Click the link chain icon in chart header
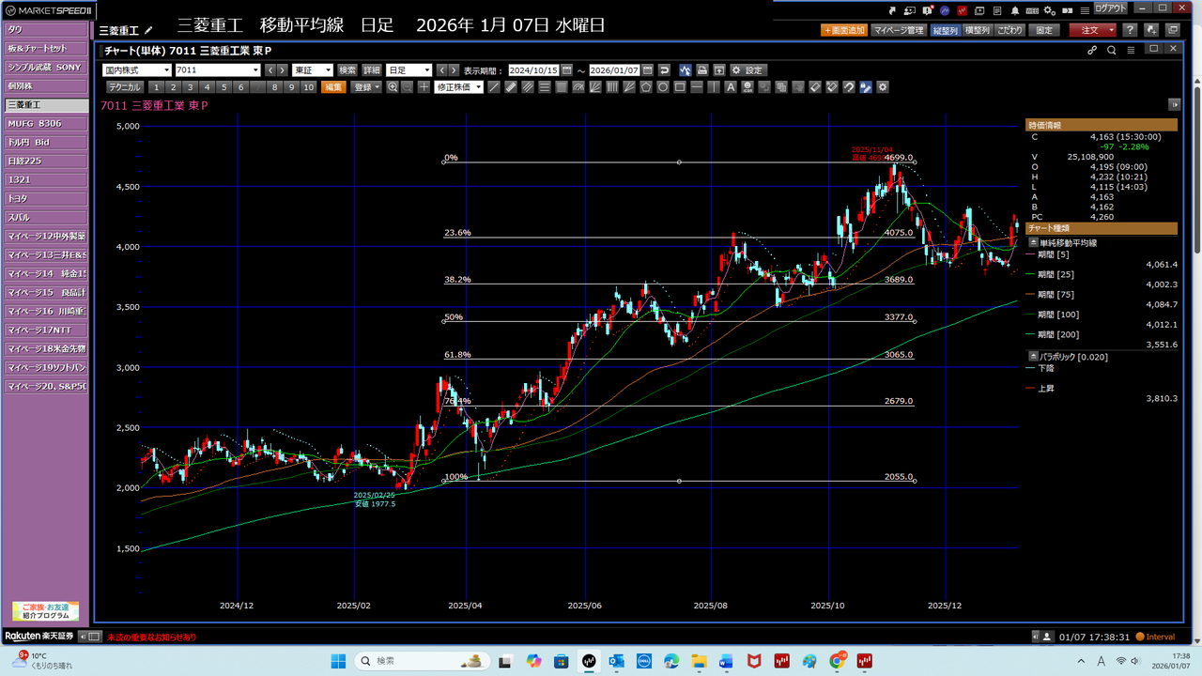Image resolution: width=1202 pixels, height=676 pixels. click(1092, 50)
